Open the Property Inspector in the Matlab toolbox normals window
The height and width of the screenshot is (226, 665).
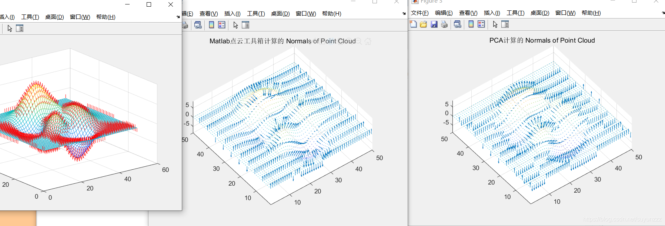(x=245, y=25)
